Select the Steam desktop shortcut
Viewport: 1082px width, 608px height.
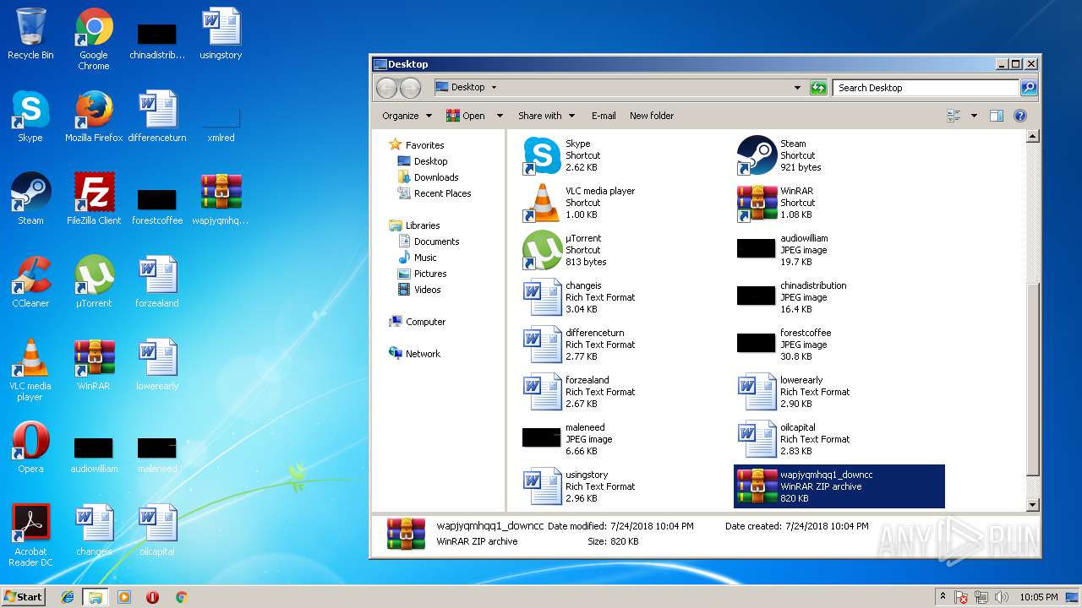pyautogui.click(x=30, y=200)
